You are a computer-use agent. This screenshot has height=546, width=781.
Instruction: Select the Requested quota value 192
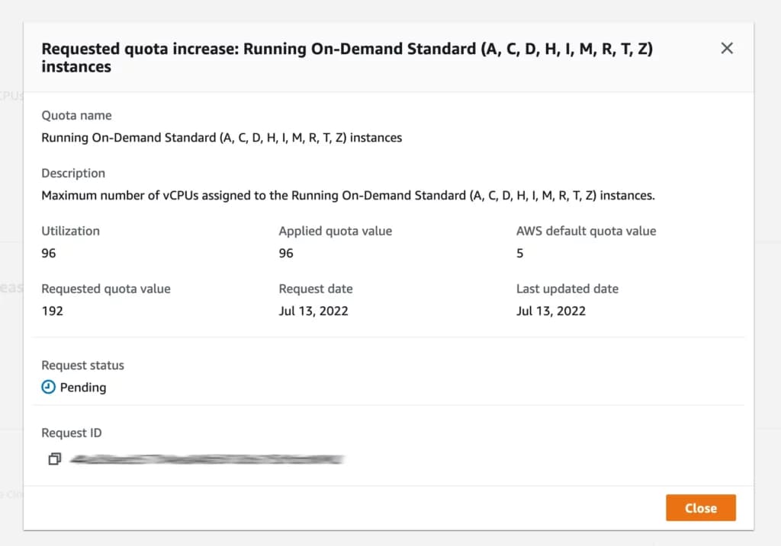click(x=53, y=311)
